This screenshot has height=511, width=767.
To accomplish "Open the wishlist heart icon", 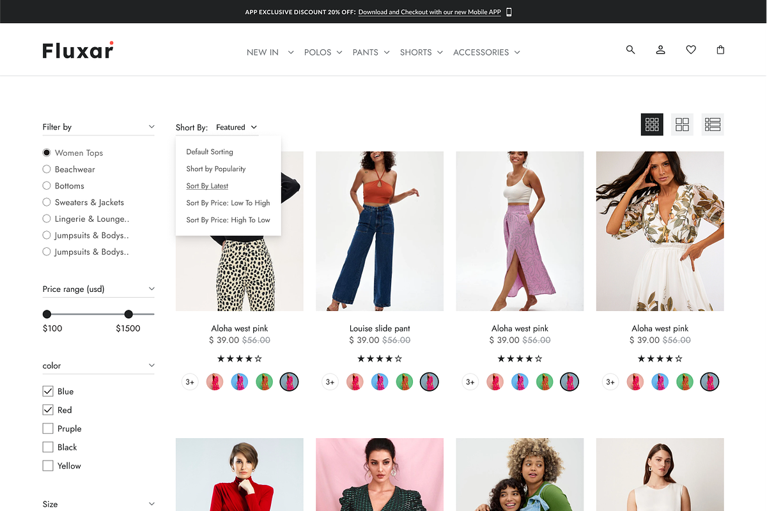I will tap(691, 50).
